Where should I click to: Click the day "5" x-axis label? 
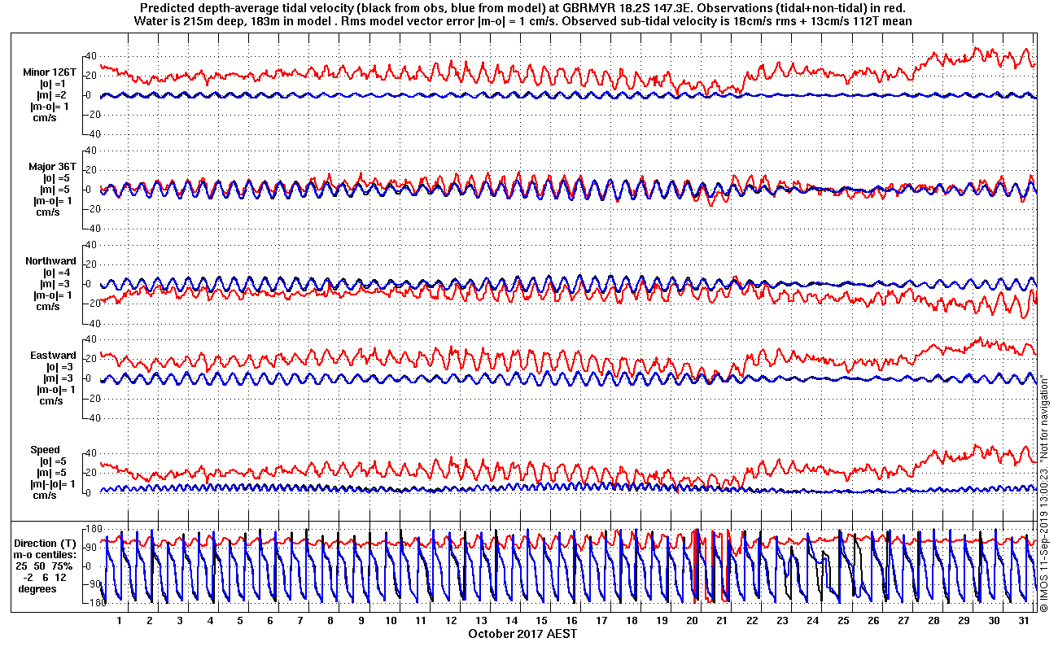tap(240, 620)
